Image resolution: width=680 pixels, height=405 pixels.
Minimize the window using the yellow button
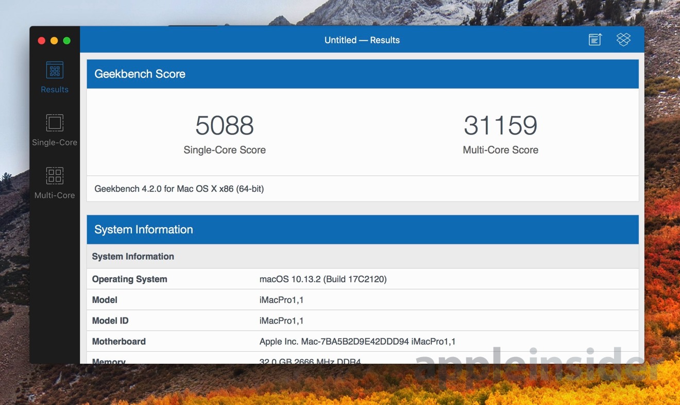point(54,41)
